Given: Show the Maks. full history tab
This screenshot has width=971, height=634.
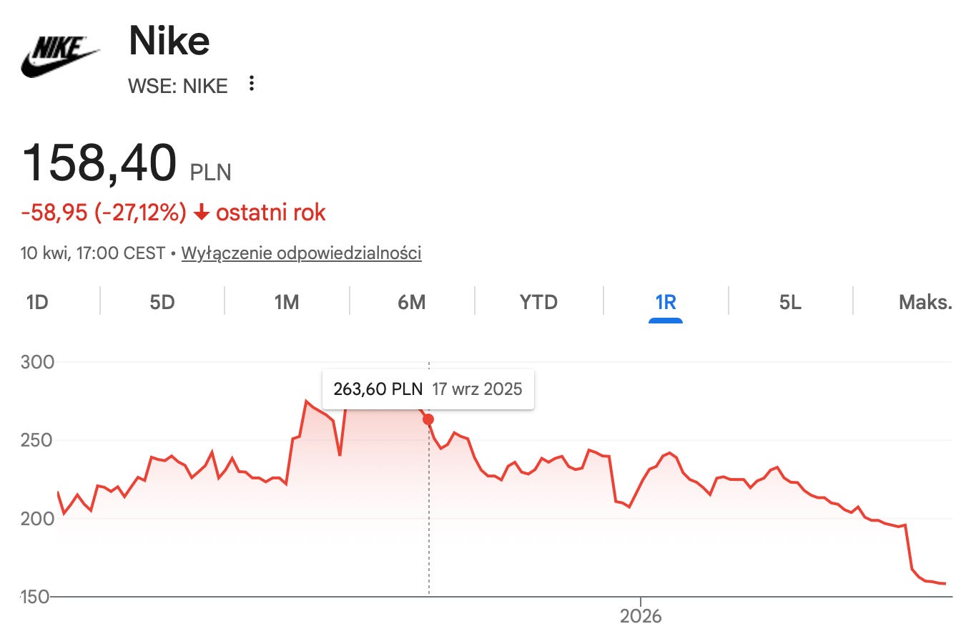Looking at the screenshot, I should pos(925,302).
